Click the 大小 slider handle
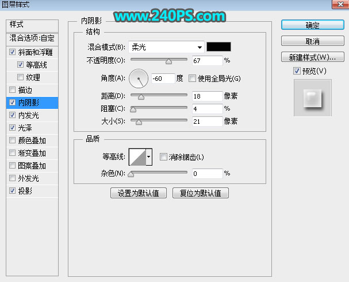The height and width of the screenshot is (282, 349). point(139,122)
